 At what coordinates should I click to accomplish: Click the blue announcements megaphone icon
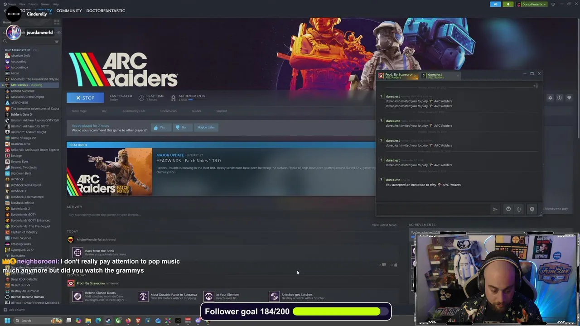point(495,4)
